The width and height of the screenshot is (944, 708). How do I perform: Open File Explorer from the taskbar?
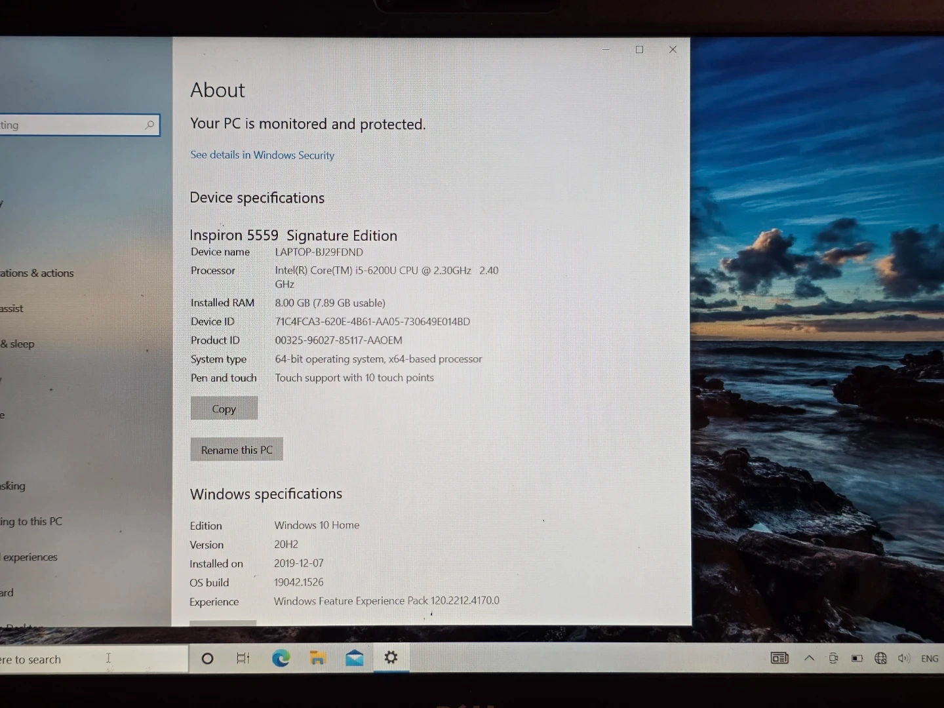point(318,658)
